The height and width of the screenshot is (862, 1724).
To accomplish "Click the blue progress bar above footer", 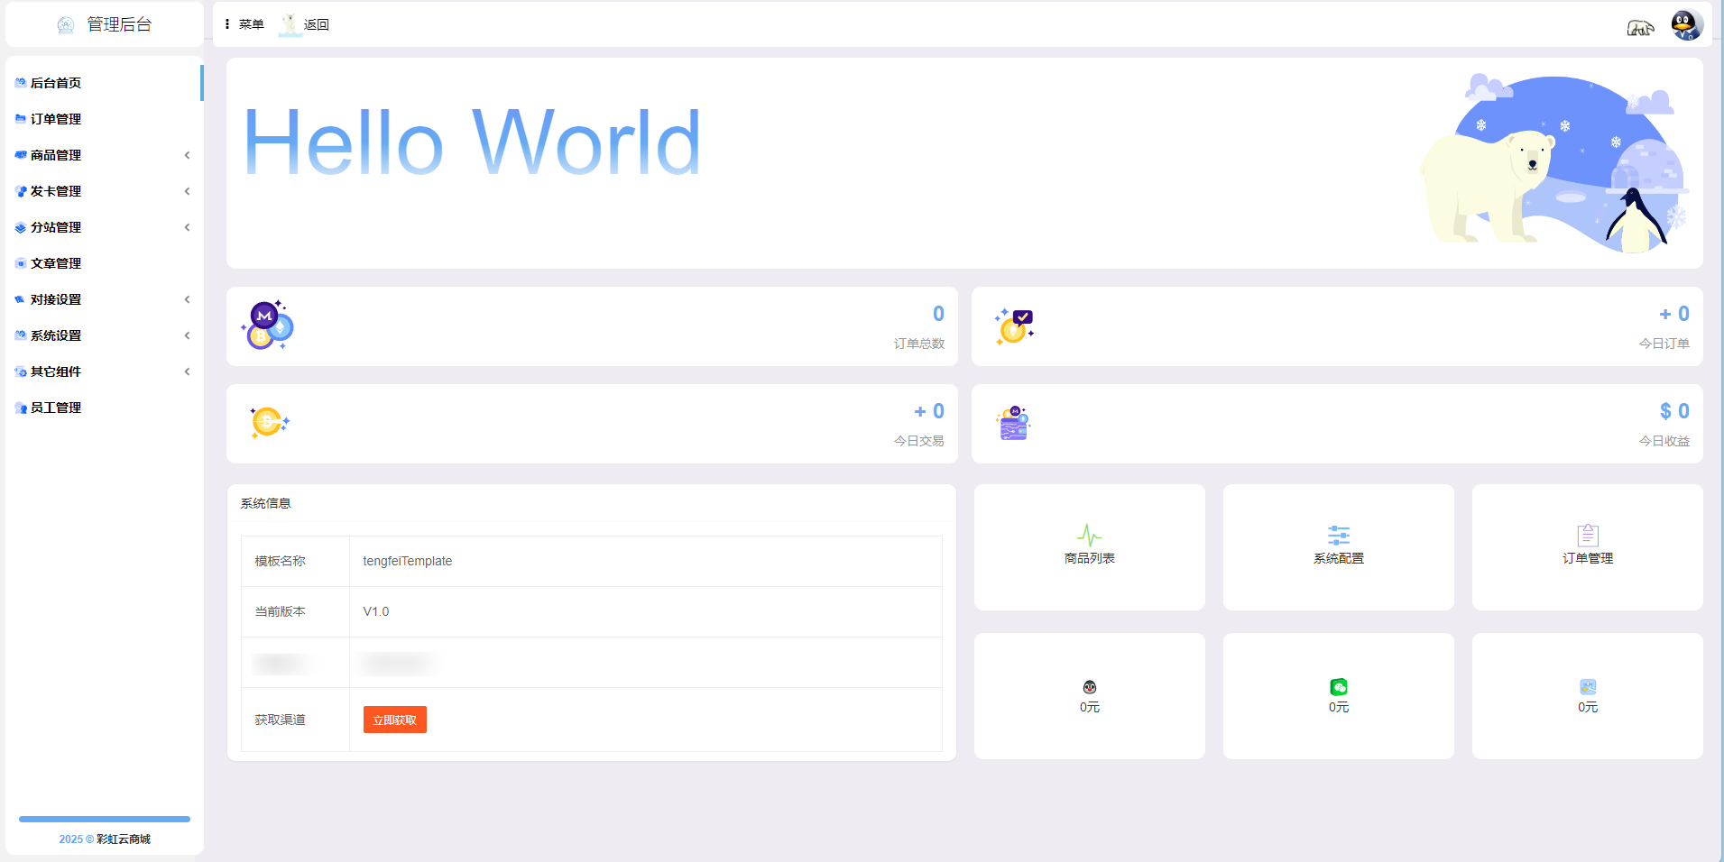I will [105, 819].
